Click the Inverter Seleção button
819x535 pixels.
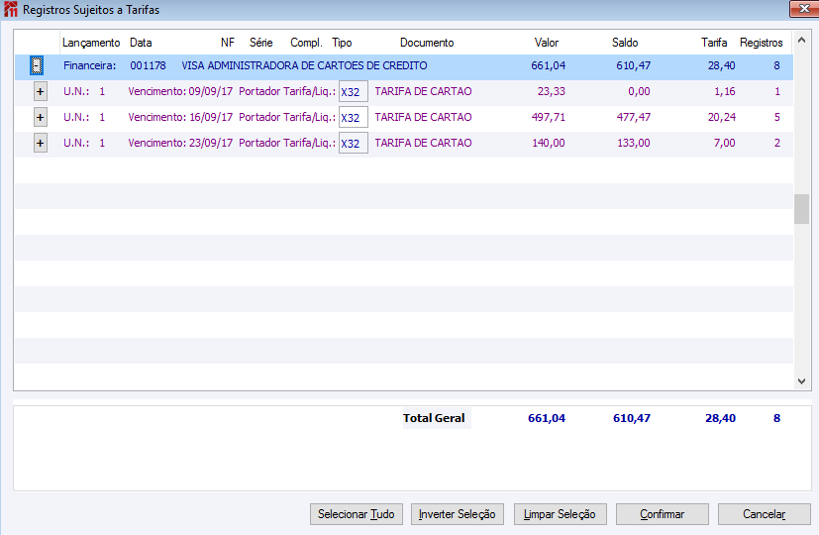point(457,514)
